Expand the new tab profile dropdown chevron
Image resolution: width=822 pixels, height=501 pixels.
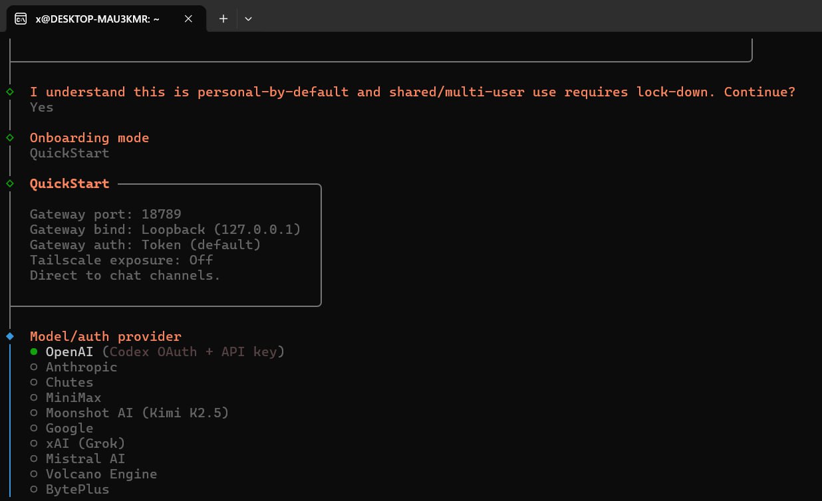tap(248, 19)
